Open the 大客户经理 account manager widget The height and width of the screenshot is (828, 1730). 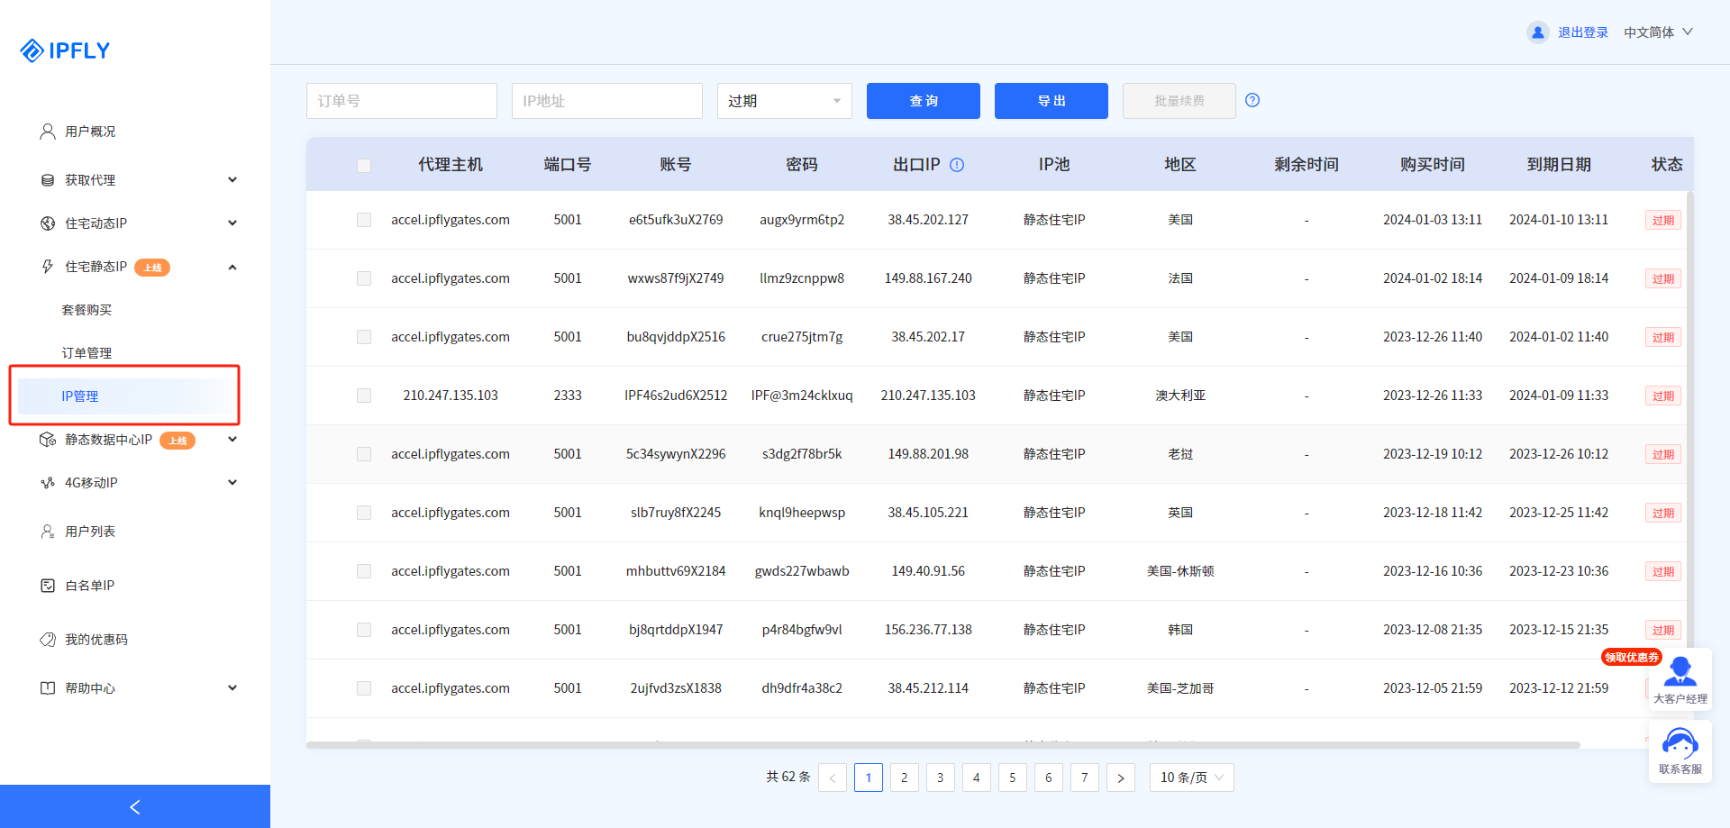1680,680
